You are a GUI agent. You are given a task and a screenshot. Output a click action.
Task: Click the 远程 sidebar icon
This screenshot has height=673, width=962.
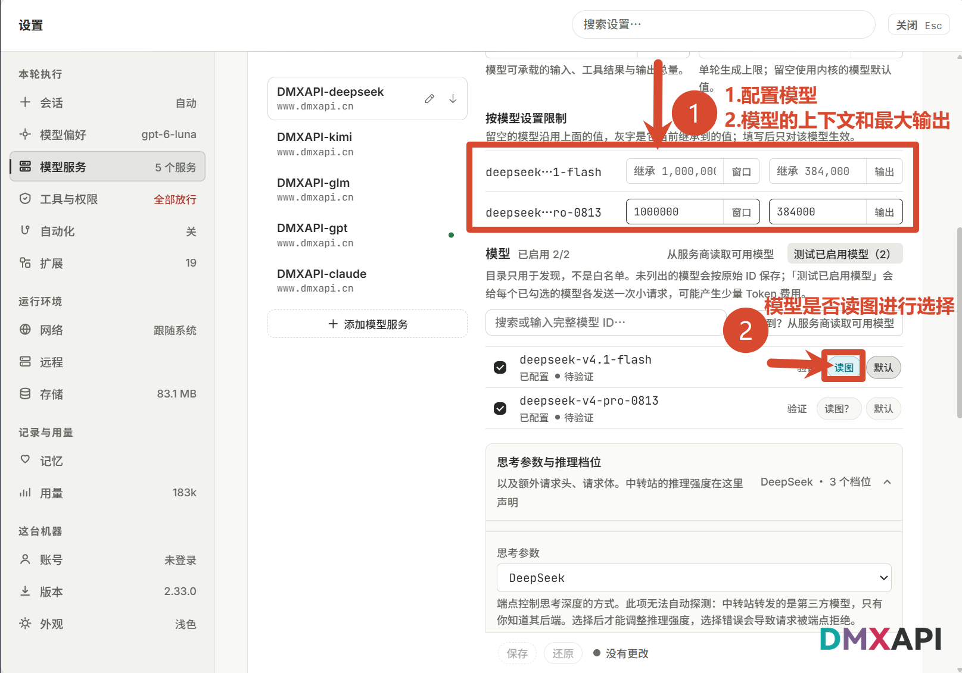tap(25, 362)
